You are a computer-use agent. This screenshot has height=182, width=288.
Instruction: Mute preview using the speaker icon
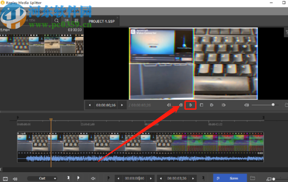(x=247, y=105)
